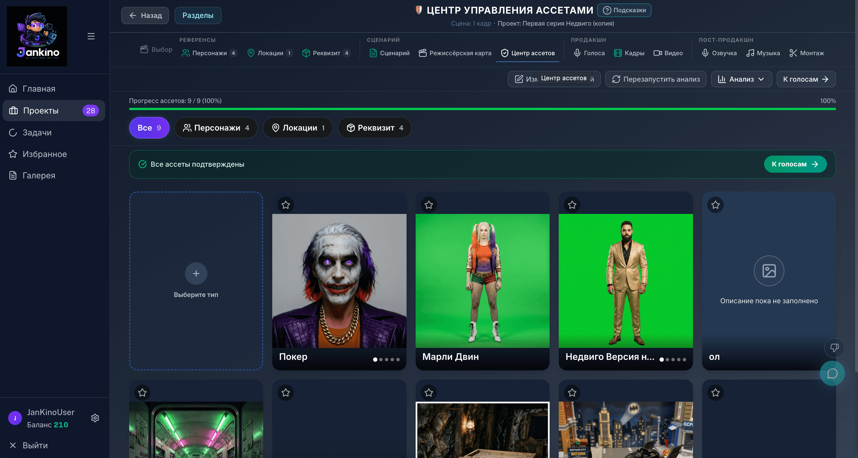The height and width of the screenshot is (458, 858).
Task: Open Режиссёрская карта tab
Action: [455, 53]
